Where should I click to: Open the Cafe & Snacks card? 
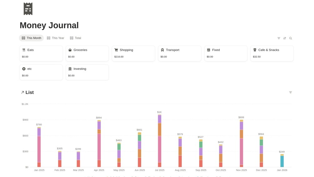point(272,53)
